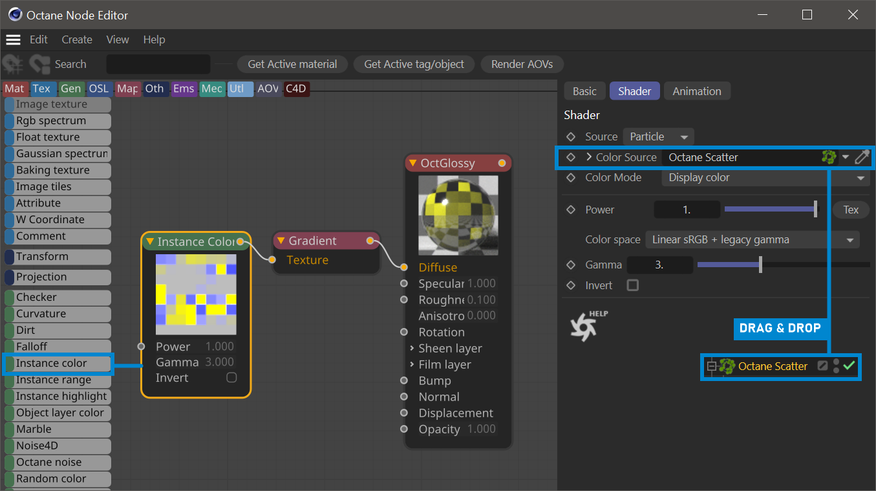Click the Gamma slider track
This screenshot has height=491, width=876.
point(782,265)
